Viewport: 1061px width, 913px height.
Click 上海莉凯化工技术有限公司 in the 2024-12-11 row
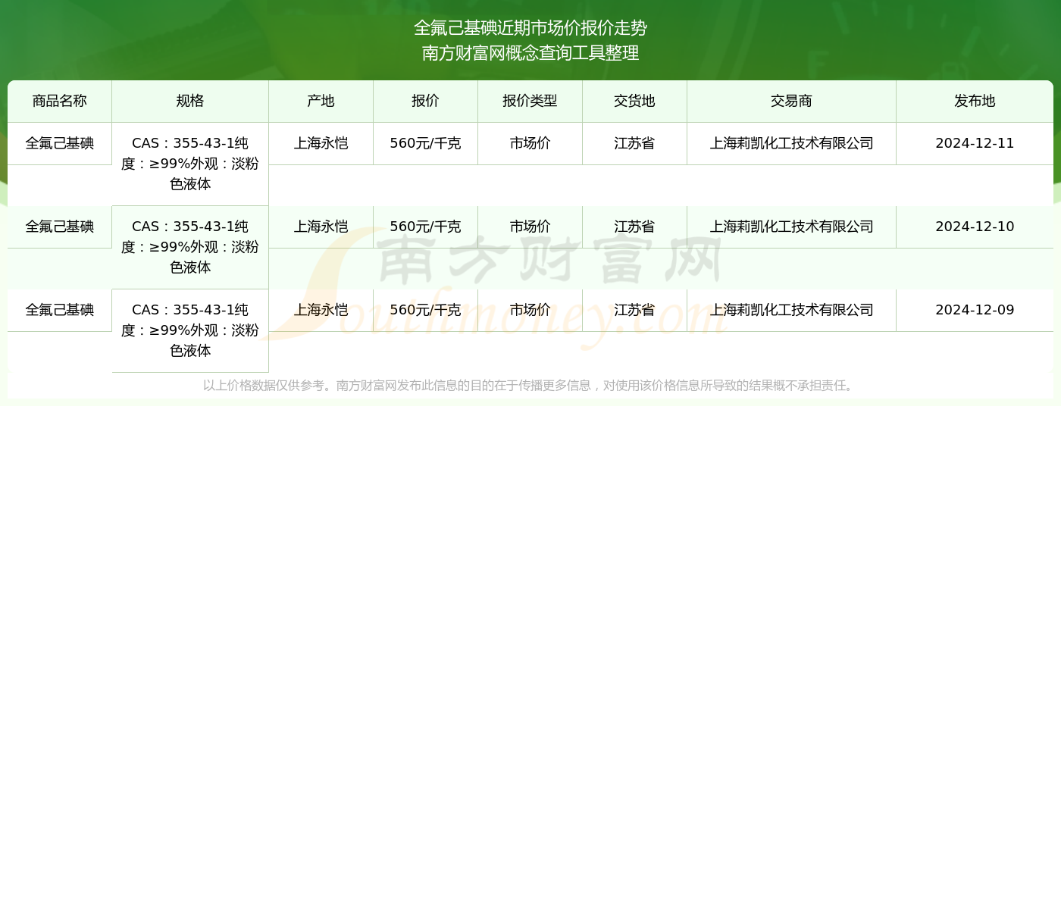point(792,143)
